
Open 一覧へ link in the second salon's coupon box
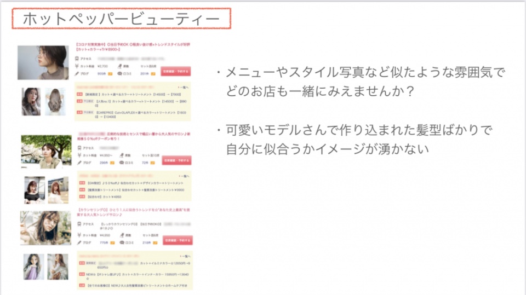tap(184, 176)
